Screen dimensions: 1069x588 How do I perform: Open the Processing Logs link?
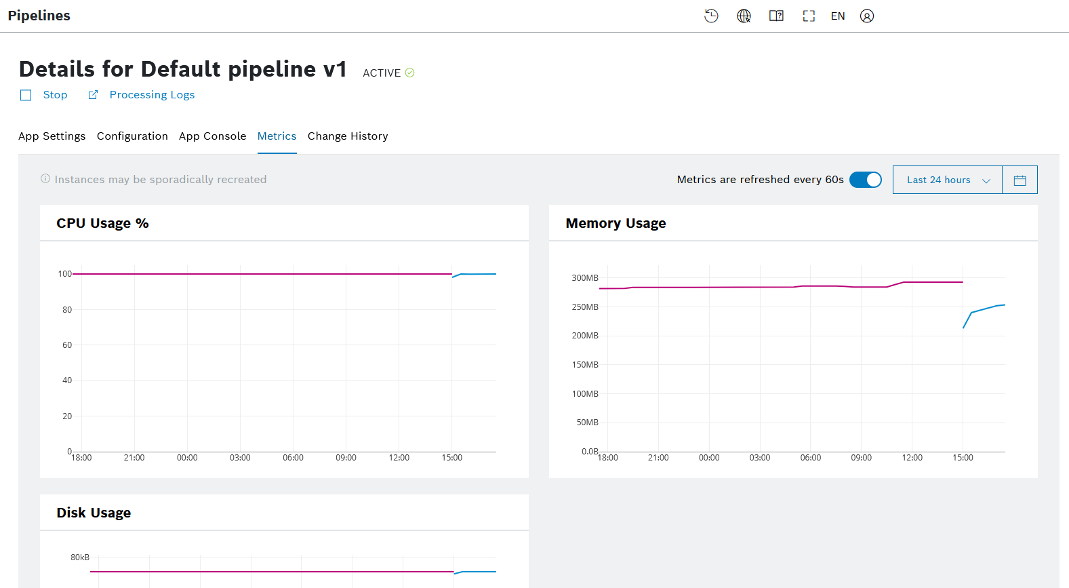coord(152,95)
